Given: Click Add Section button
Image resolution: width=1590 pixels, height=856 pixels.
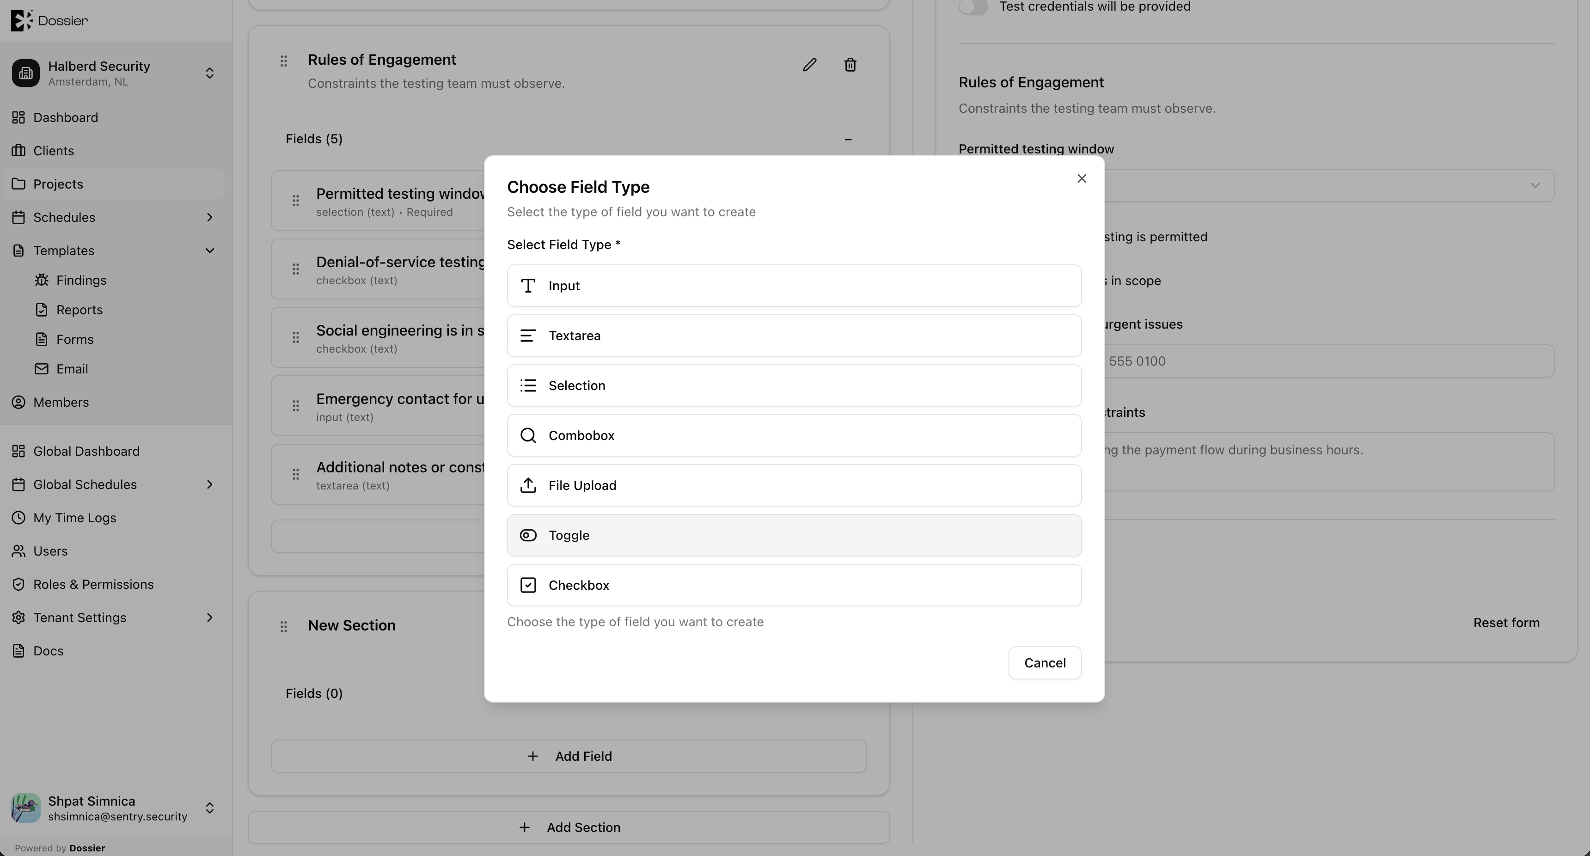Looking at the screenshot, I should pos(569,828).
